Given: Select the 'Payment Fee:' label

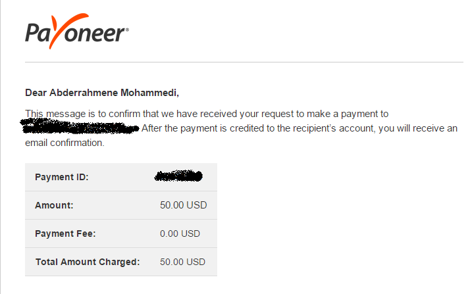Looking at the screenshot, I should 65,233.
